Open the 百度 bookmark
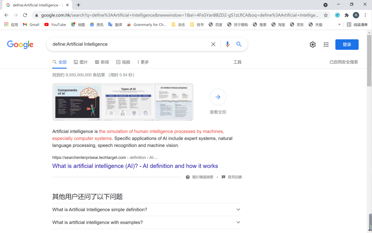372x233 pixels. [216, 25]
